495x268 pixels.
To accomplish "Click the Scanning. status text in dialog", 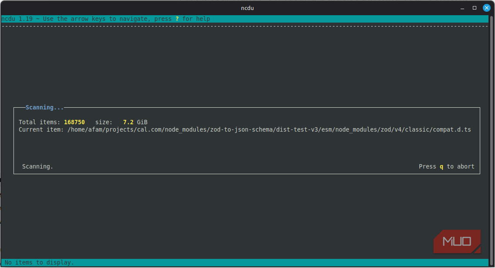I will pos(37,166).
